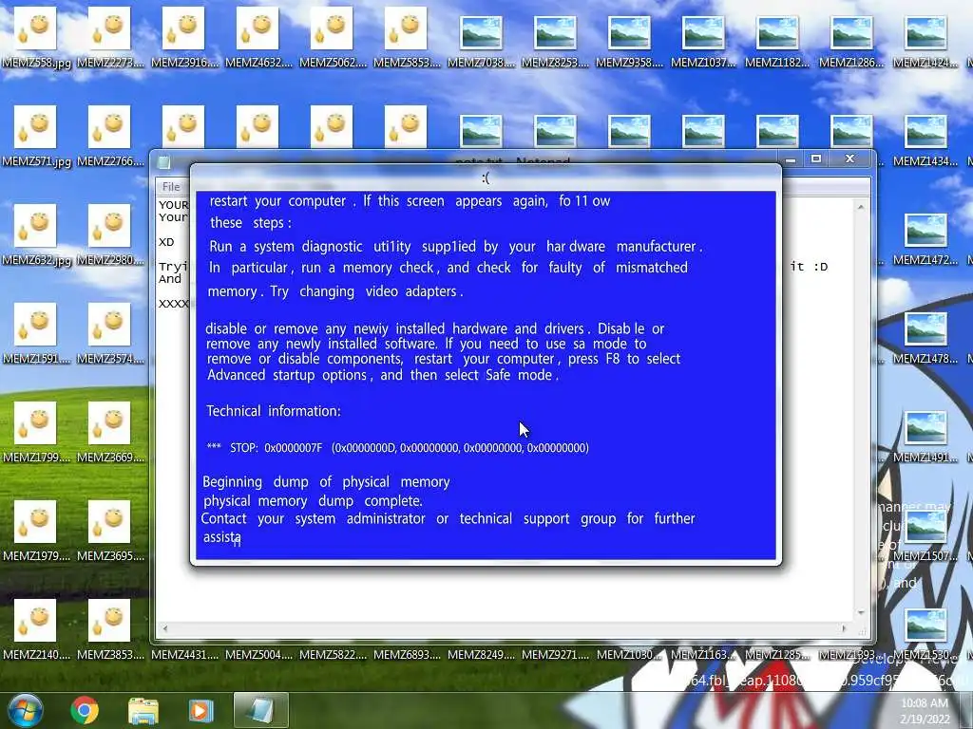This screenshot has width=973, height=729.
Task: Click "Beginning dump of physical memory" text
Action: (x=327, y=482)
